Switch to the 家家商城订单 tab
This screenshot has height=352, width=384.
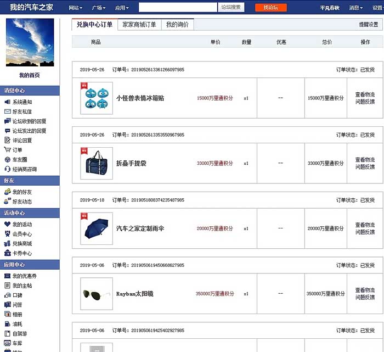click(139, 25)
